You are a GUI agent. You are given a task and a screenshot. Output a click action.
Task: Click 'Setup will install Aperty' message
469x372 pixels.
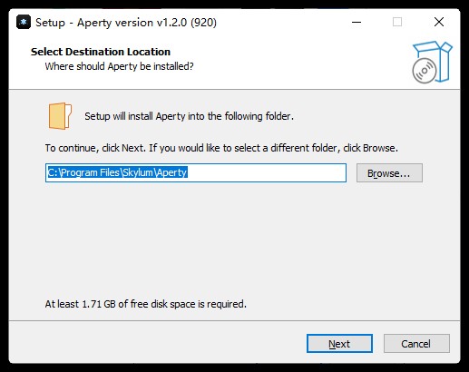[189, 116]
